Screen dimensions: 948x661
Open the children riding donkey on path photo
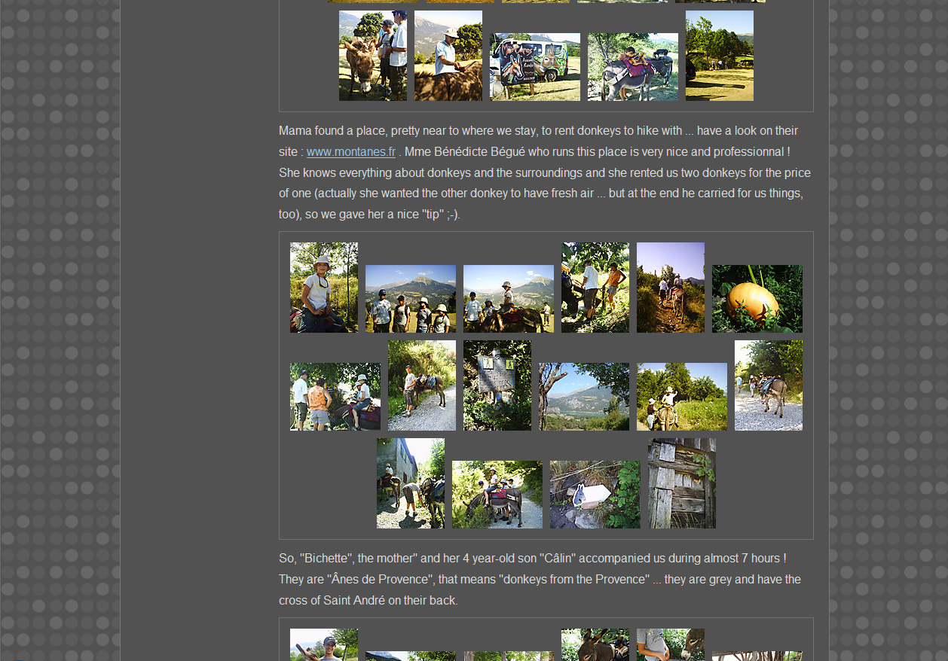pos(497,495)
